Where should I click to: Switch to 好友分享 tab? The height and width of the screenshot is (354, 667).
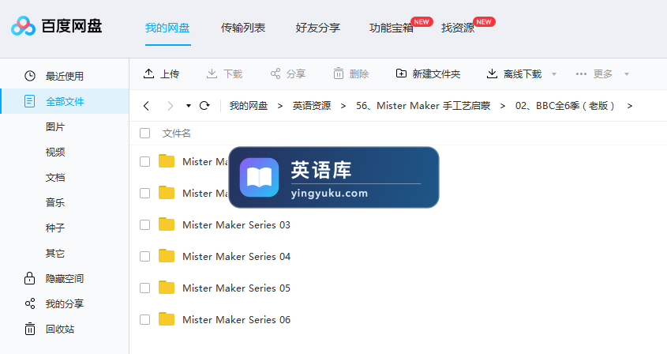point(318,28)
